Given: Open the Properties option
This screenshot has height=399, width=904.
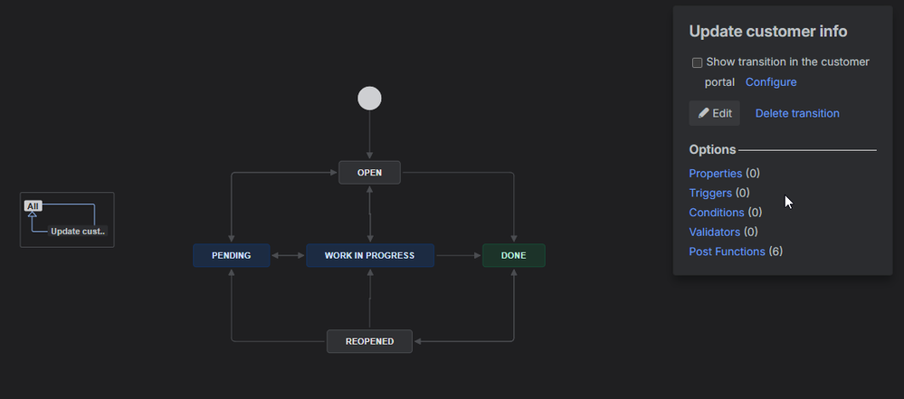Looking at the screenshot, I should [x=715, y=173].
